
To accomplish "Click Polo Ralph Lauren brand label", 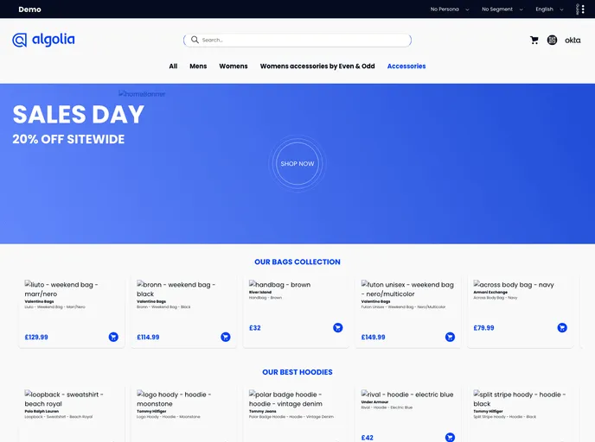I will pos(42,411).
